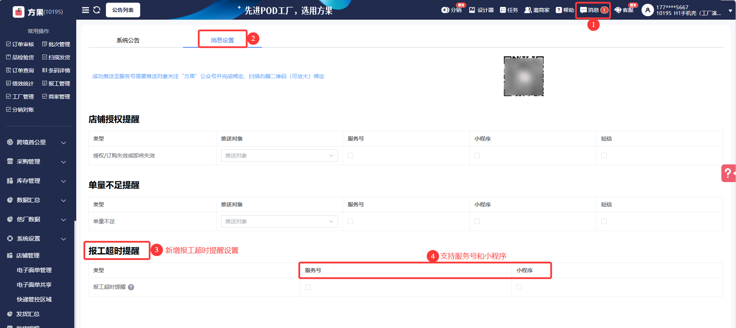Enable 小程序 for 报工超时提醒

click(519, 287)
